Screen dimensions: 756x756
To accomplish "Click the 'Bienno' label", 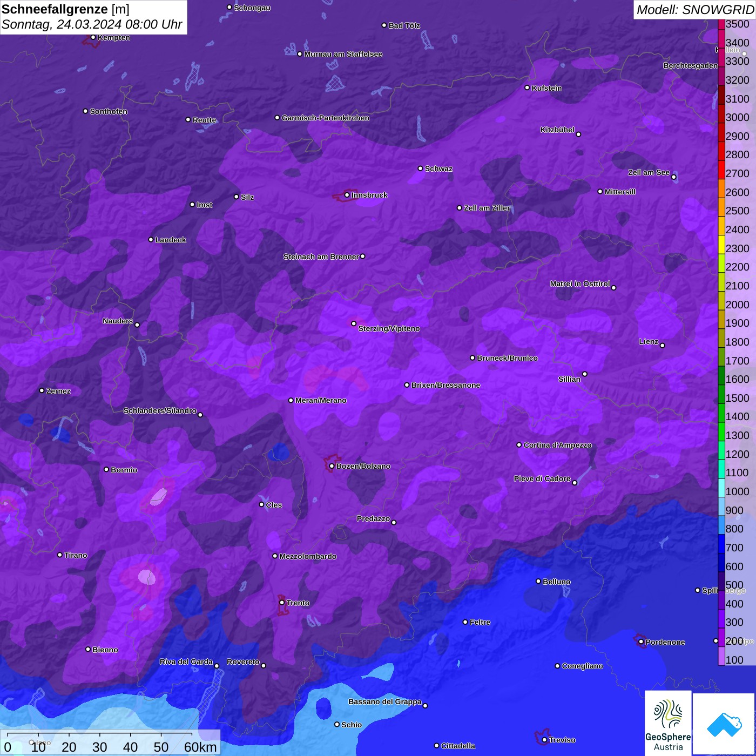I will [x=105, y=650].
